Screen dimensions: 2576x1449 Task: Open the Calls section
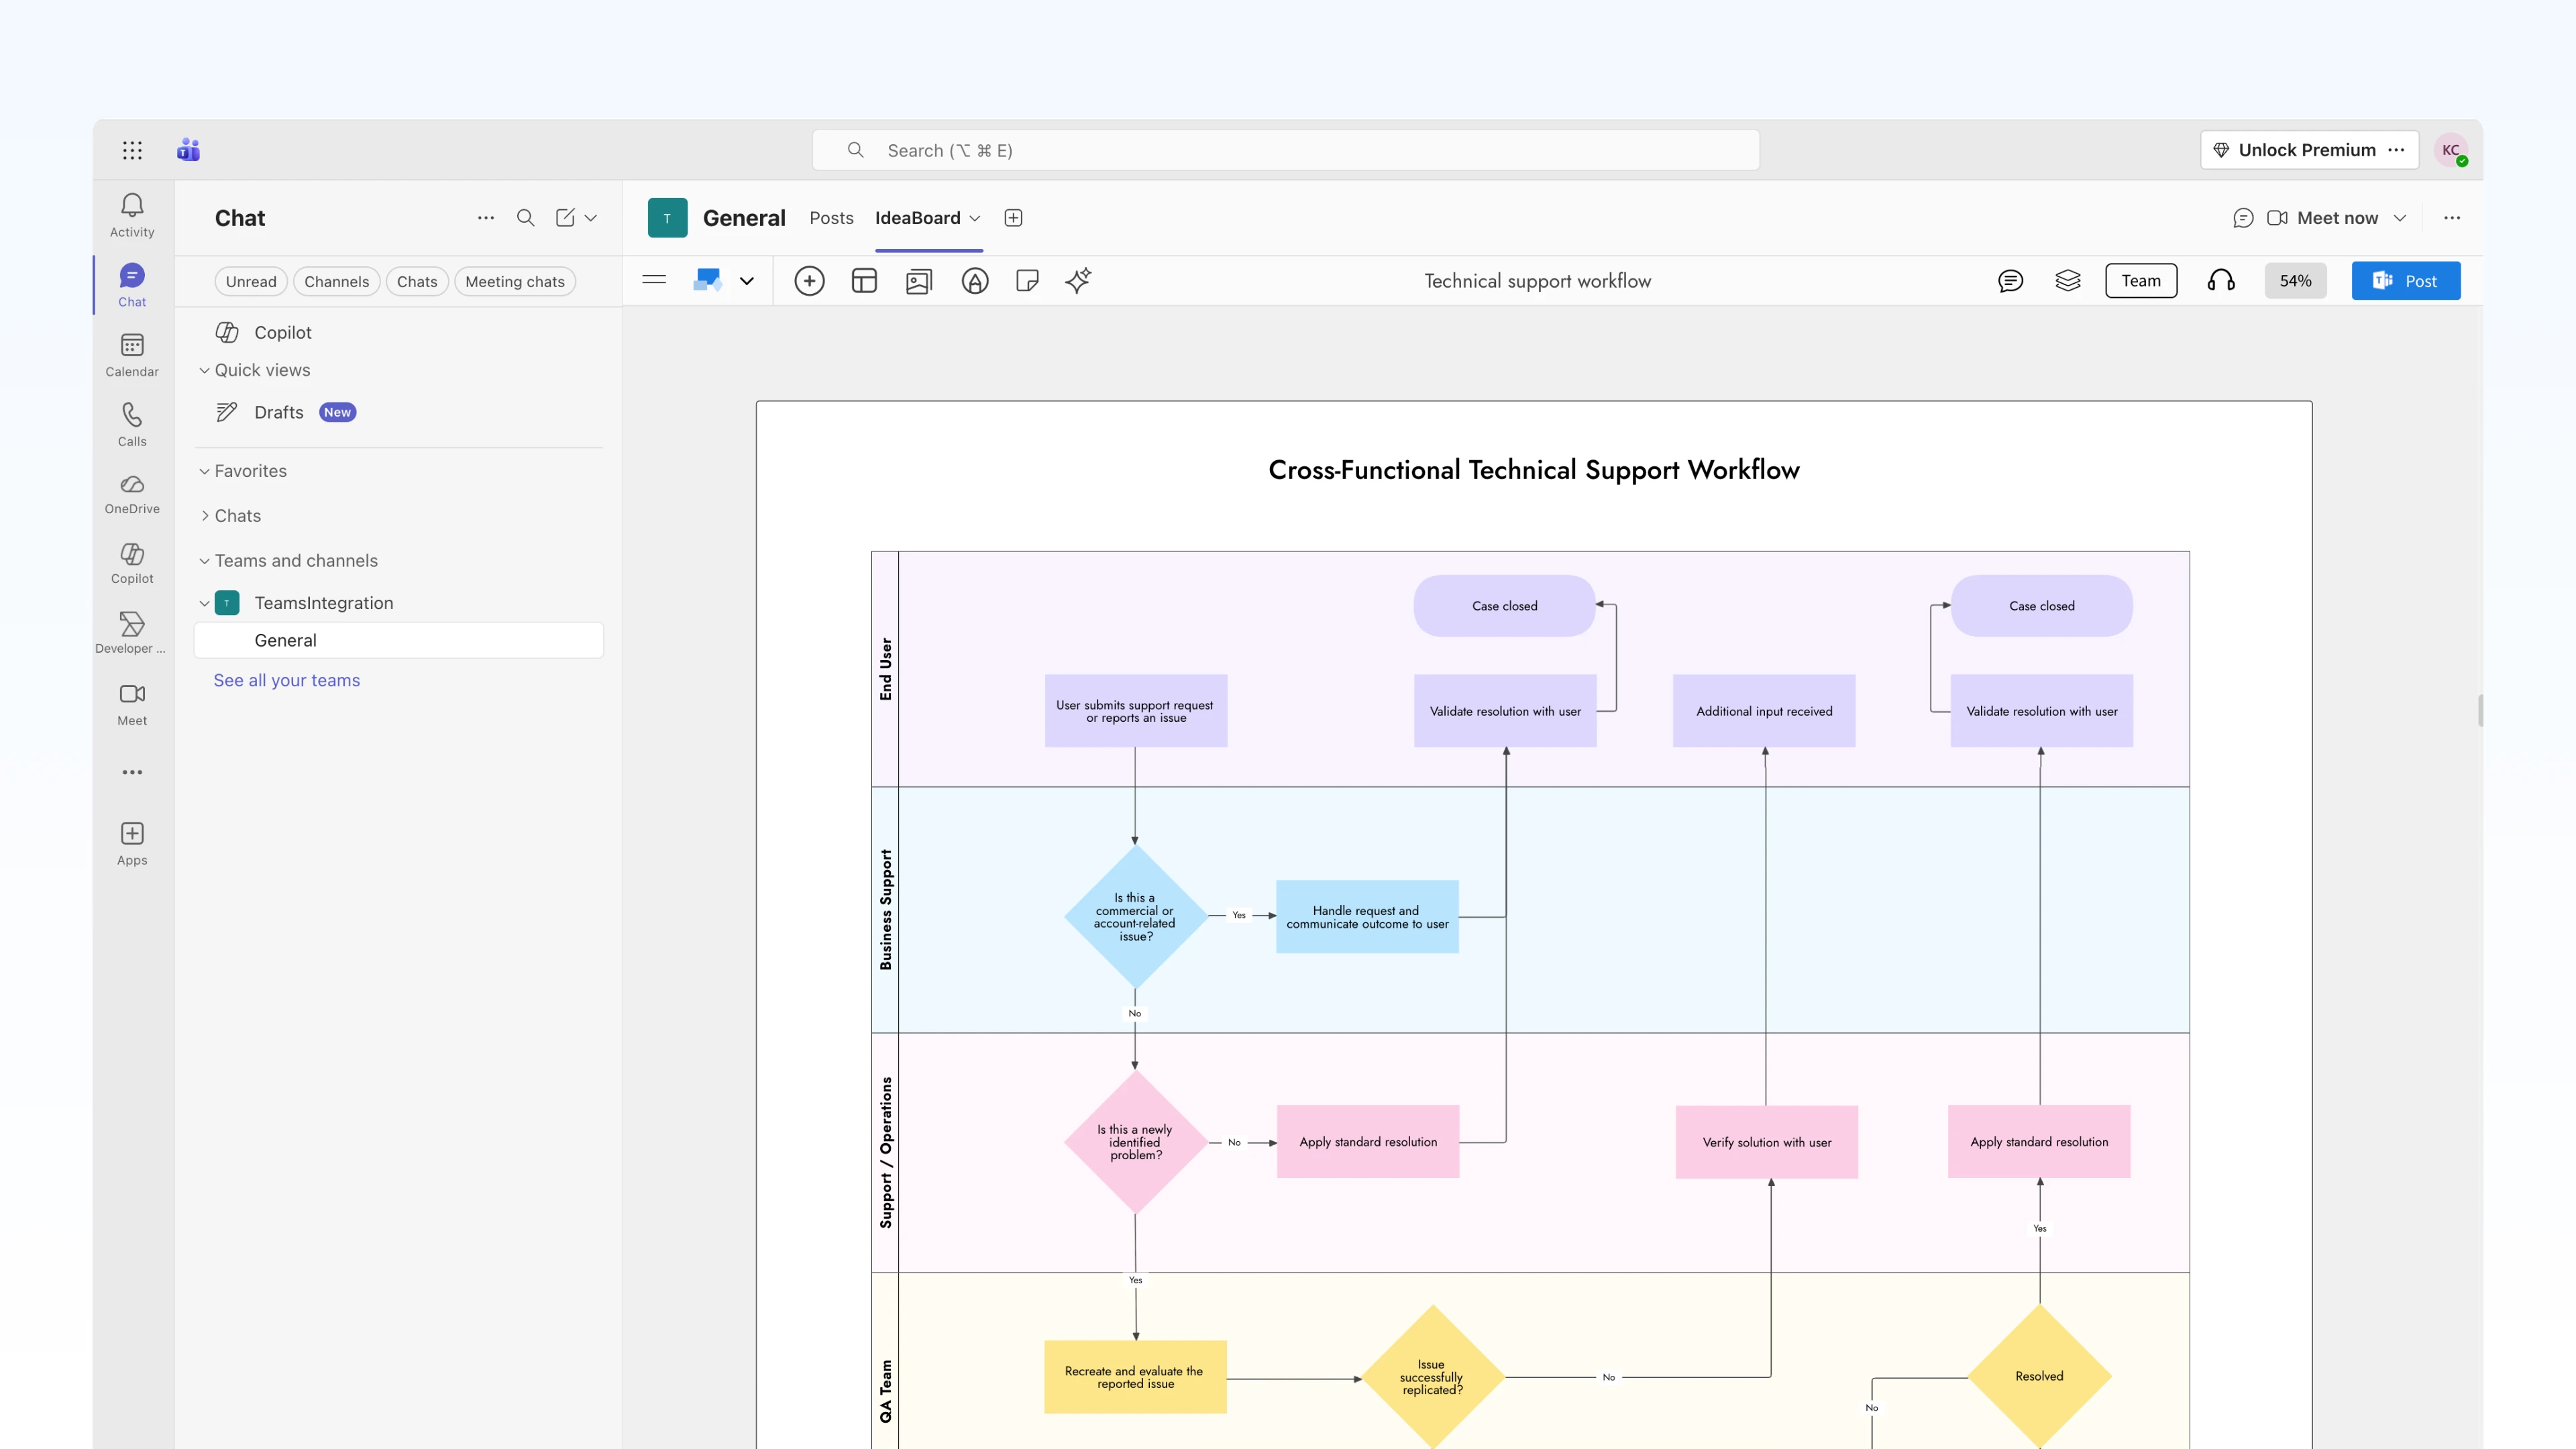tap(132, 426)
